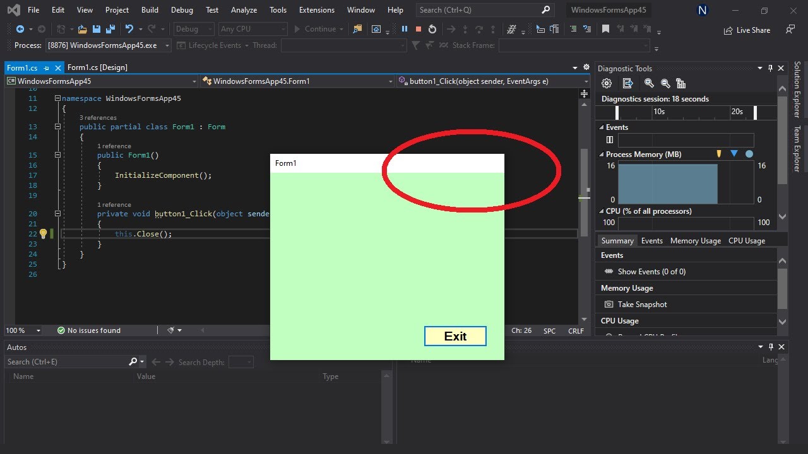
Task: Undo the last action via toolbar icon
Action: 129,29
